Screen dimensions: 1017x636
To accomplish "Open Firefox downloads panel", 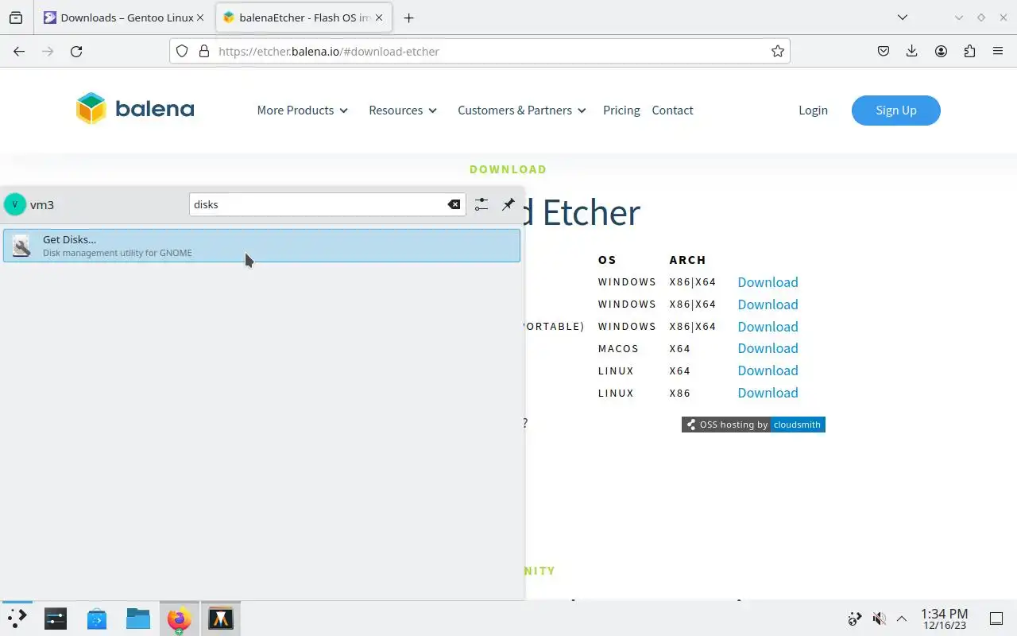I will (x=911, y=51).
